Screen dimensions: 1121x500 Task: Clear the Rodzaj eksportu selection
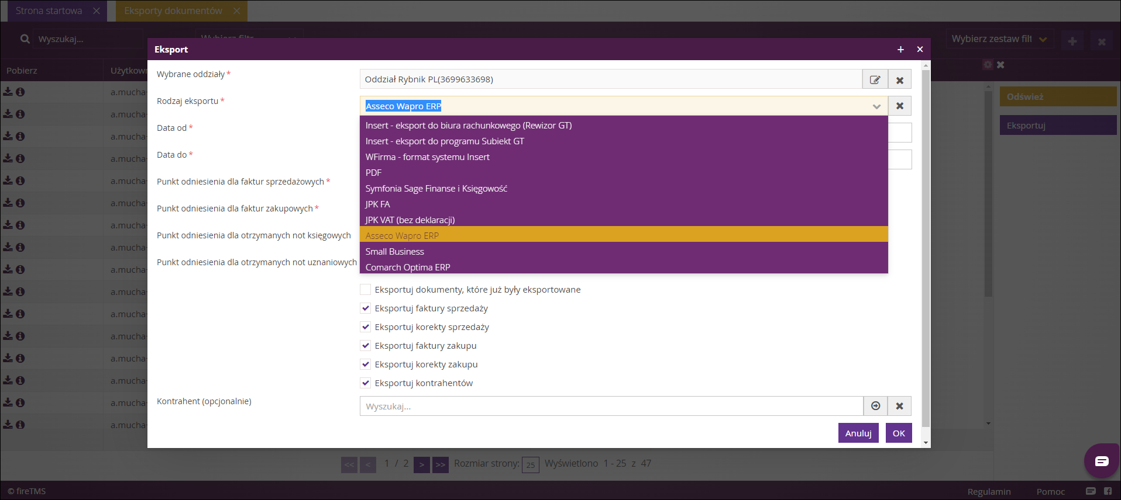900,106
